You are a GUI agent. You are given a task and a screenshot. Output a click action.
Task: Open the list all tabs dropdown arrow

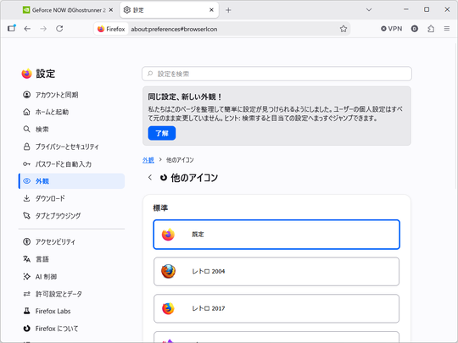[369, 10]
